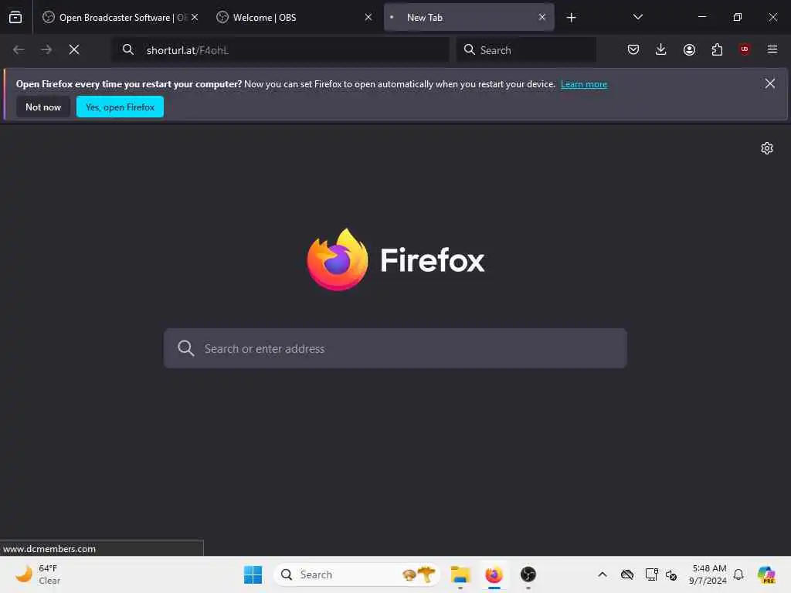Follow the Learn more link
This screenshot has height=593, width=791.
[584, 84]
